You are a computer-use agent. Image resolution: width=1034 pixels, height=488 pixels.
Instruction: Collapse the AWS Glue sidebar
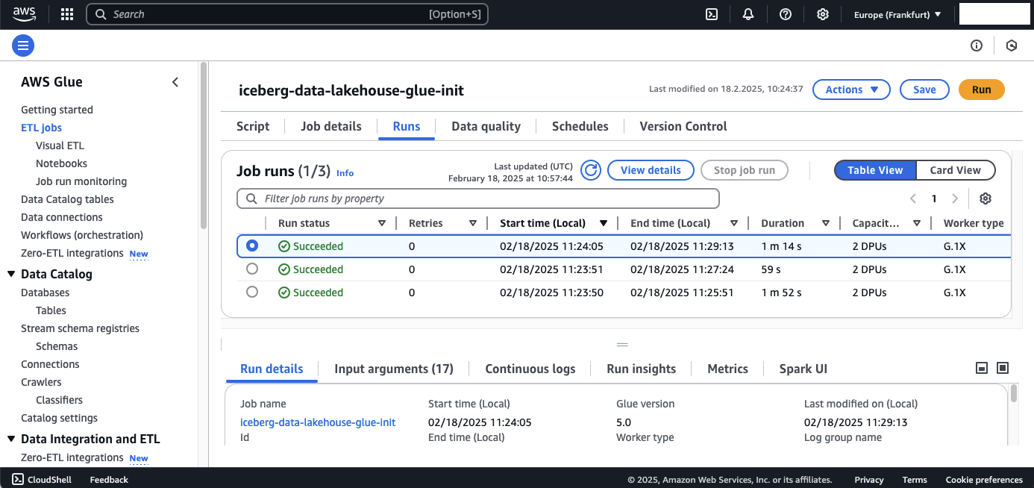[175, 82]
